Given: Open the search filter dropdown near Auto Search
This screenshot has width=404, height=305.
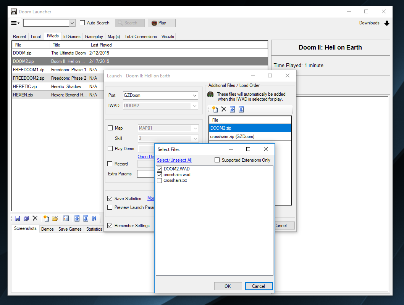Looking at the screenshot, I should click(72, 23).
